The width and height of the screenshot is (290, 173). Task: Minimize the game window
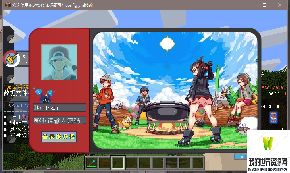249,5
